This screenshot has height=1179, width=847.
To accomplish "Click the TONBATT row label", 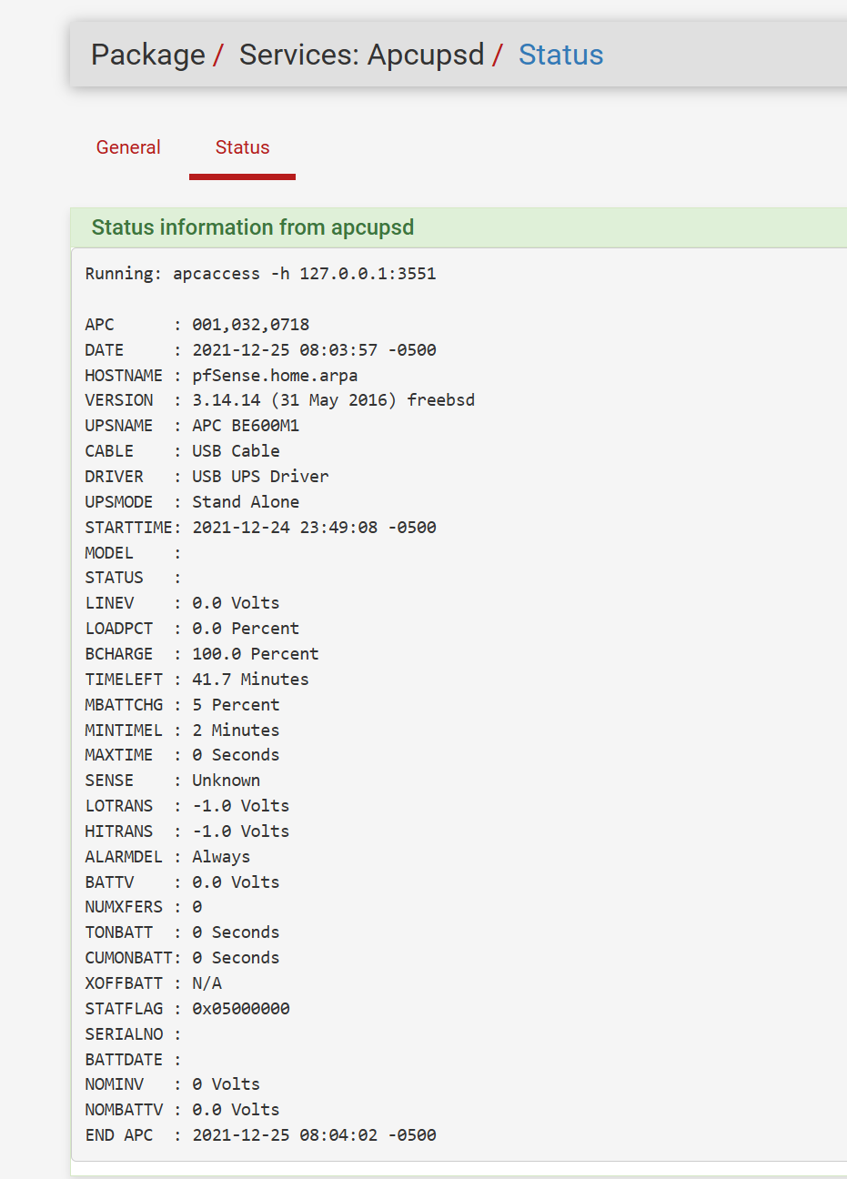I will (x=119, y=932).
